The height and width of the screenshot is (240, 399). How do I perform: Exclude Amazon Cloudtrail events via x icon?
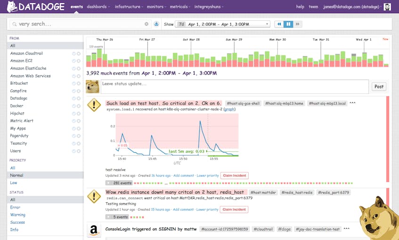79,53
